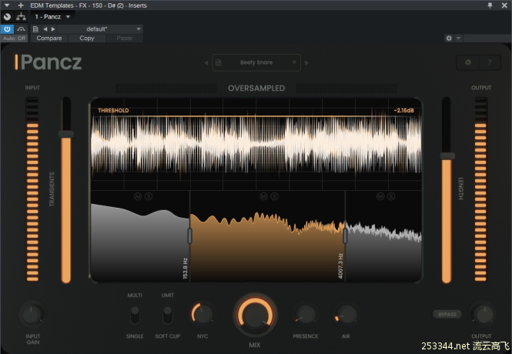Click the OVERSAMPLED label
This screenshot has height=354, width=512.
(256, 88)
